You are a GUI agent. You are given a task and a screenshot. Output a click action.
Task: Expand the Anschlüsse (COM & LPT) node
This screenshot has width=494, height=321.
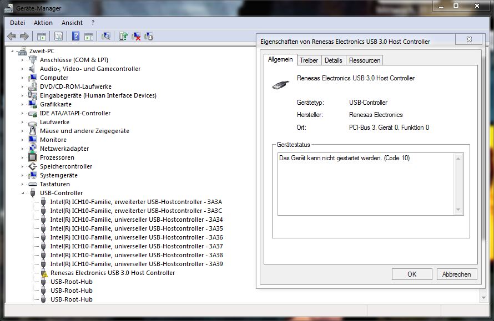point(22,60)
